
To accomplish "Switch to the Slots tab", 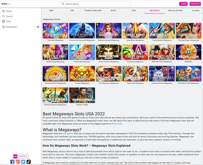I will (113, 11).
